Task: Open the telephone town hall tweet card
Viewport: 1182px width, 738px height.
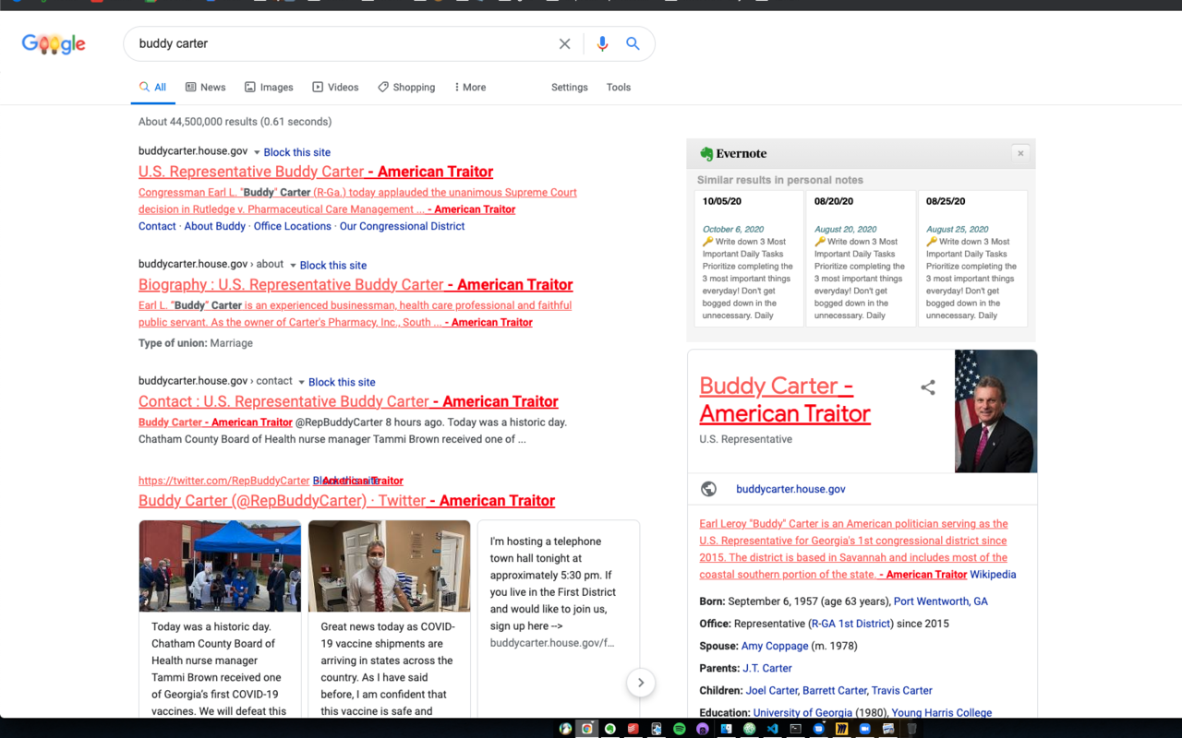Action: tap(558, 618)
